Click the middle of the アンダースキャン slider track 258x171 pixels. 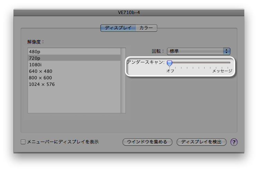tap(200, 63)
